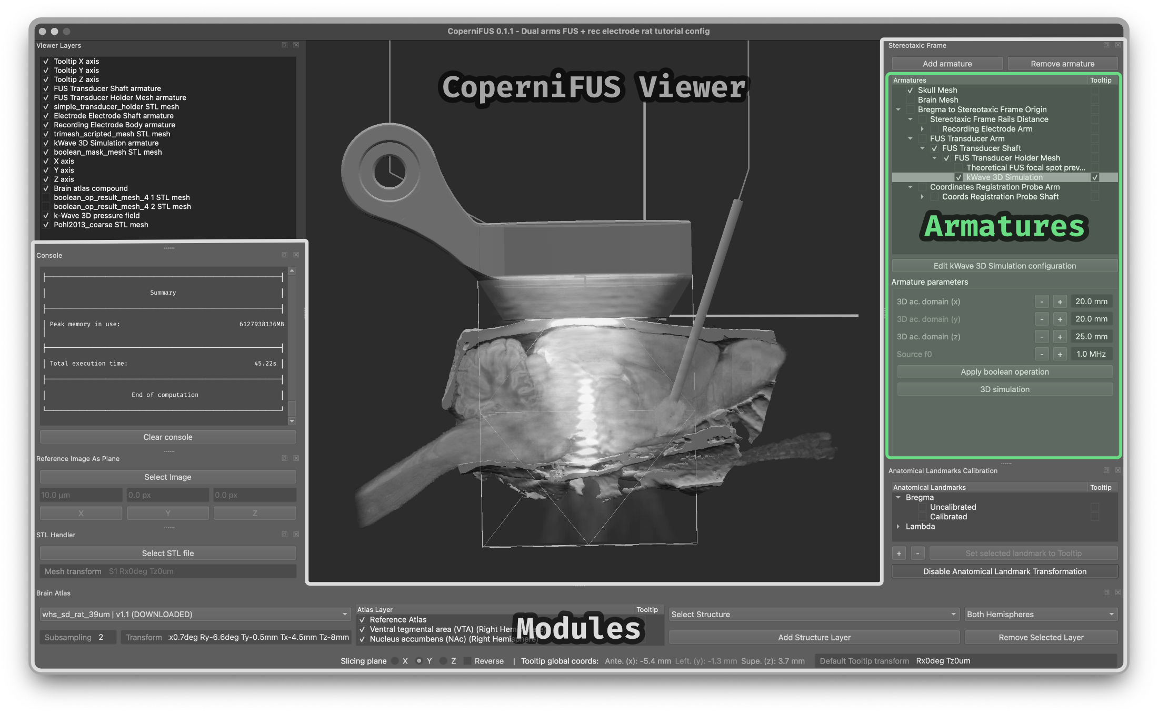Float the Anatomical Landmarks Calibration panel
The image size is (1158, 714).
(1106, 470)
